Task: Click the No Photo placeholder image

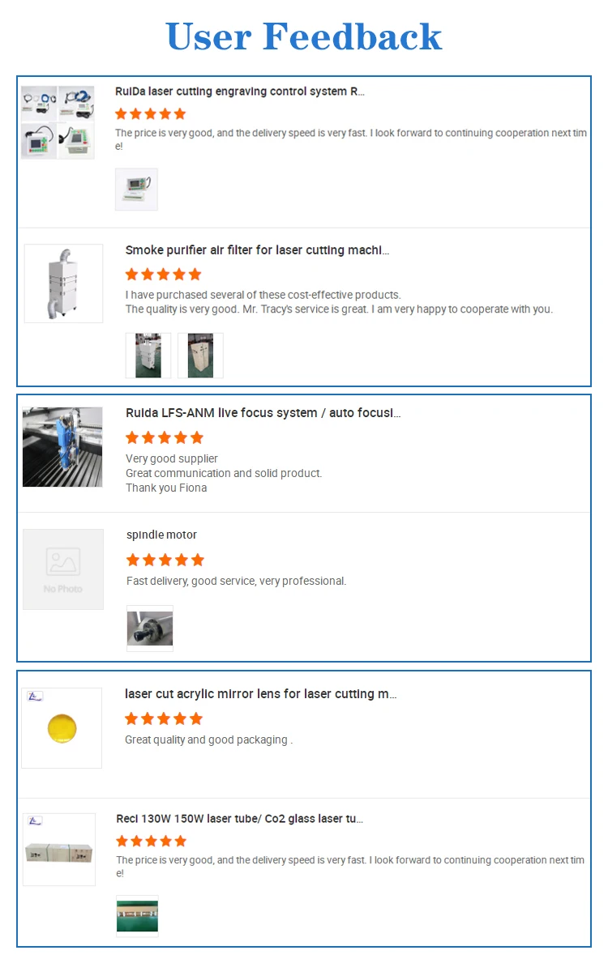Action: [x=63, y=569]
